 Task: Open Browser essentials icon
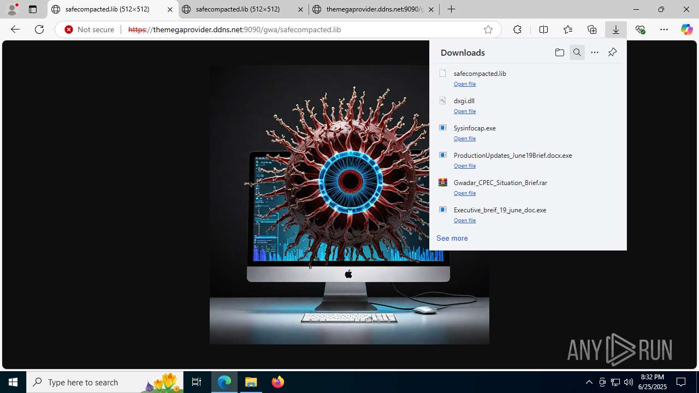[640, 29]
